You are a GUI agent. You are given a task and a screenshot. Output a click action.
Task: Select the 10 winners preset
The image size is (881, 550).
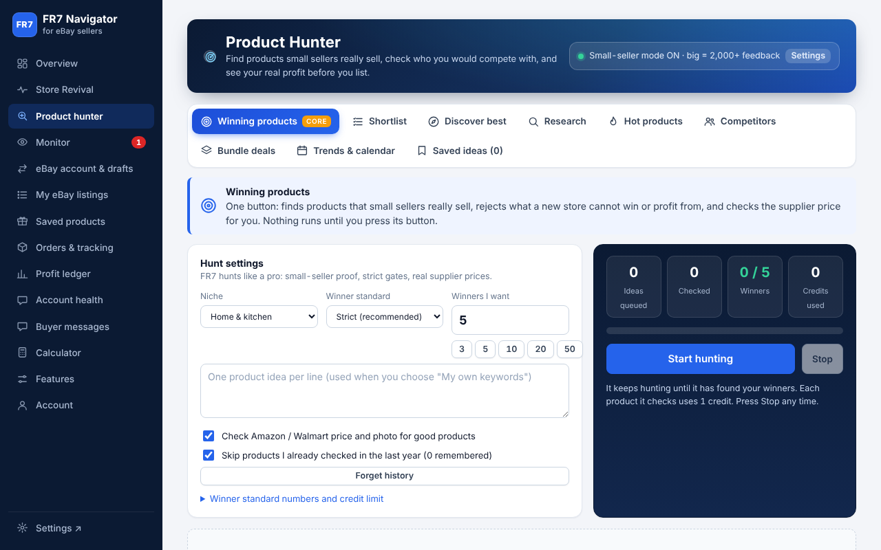(x=511, y=349)
